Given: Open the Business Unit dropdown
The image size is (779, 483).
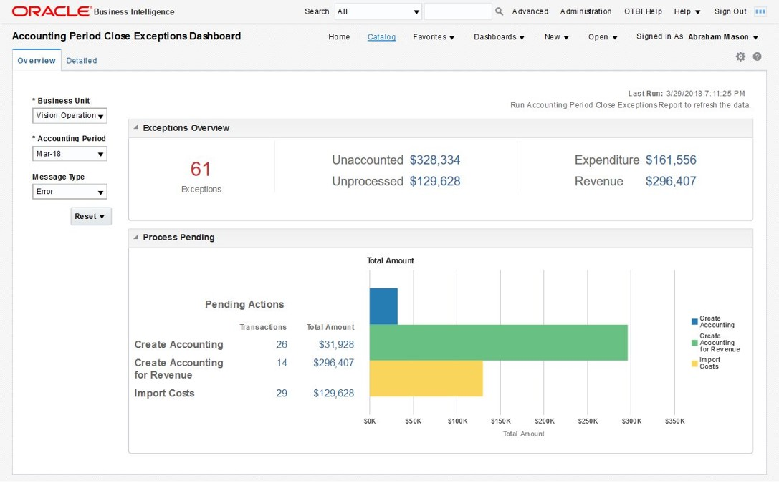Looking at the screenshot, I should coord(70,116).
